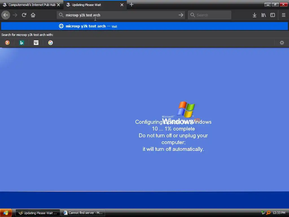The height and width of the screenshot is (217, 289).
Task: Visit microxp y2k test arch suggestion
Action: [x=144, y=26]
